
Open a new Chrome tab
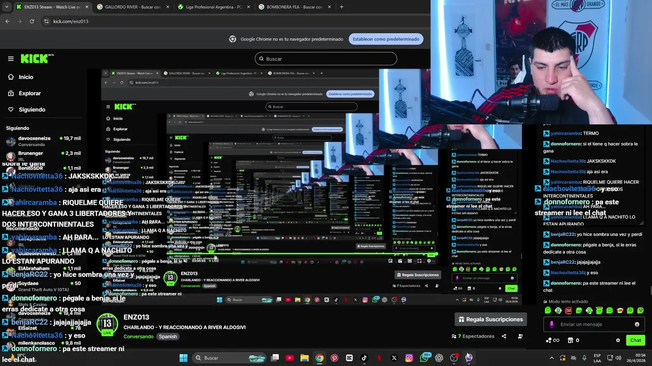point(341,7)
